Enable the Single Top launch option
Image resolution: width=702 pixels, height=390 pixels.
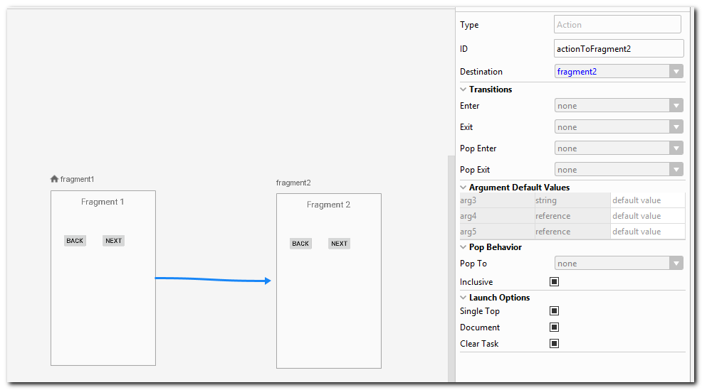coord(554,311)
